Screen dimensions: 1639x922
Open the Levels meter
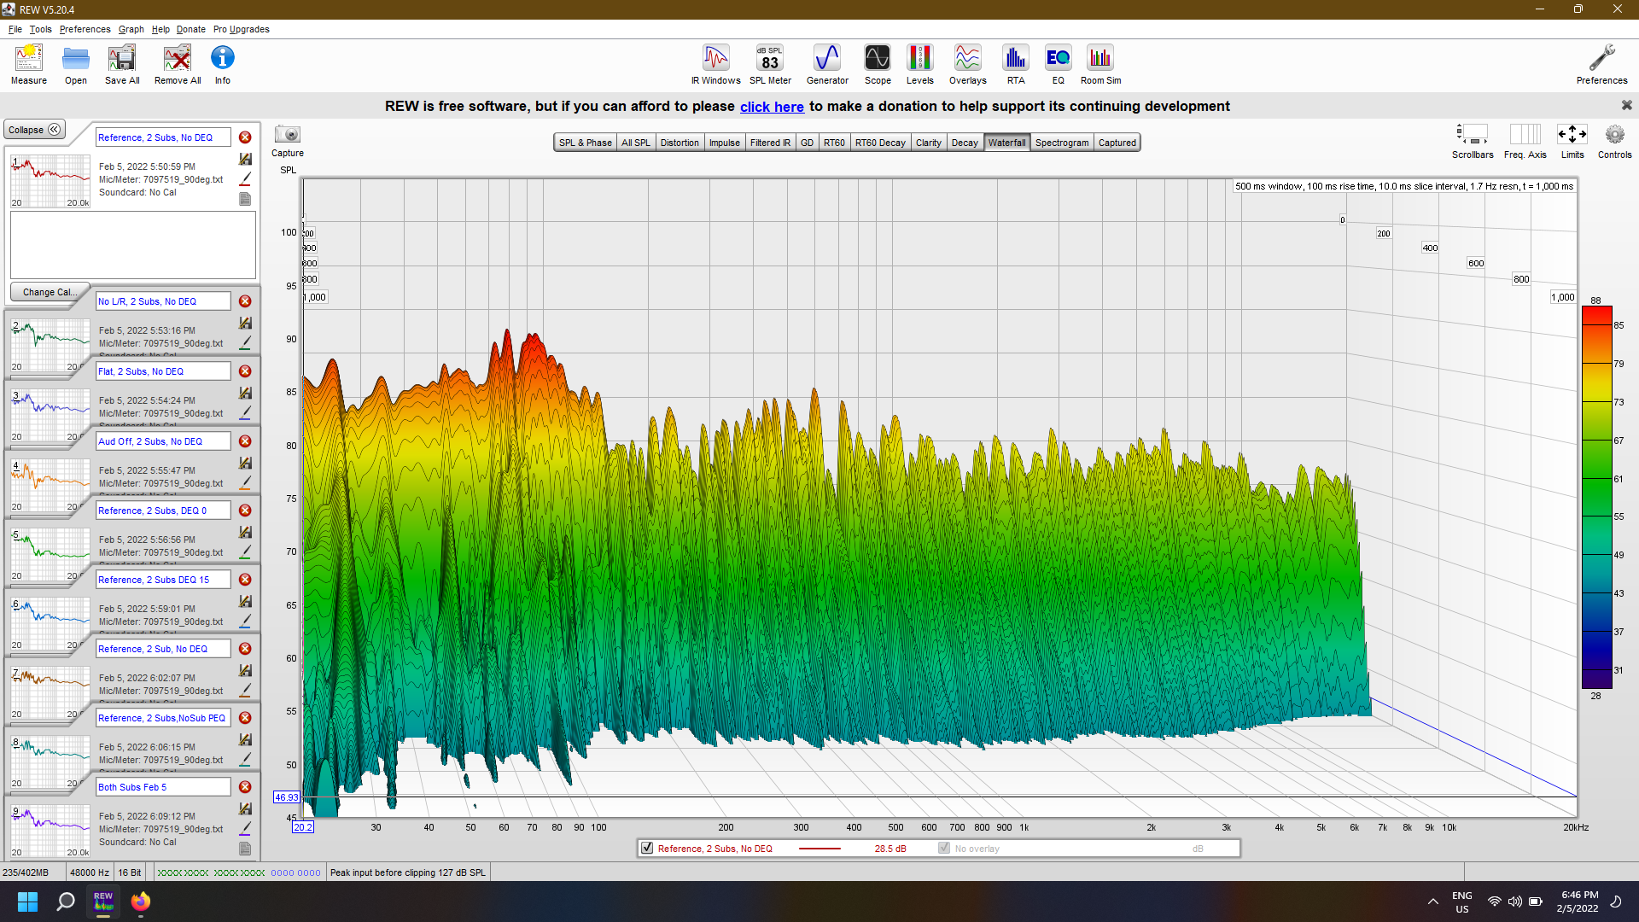click(x=919, y=65)
